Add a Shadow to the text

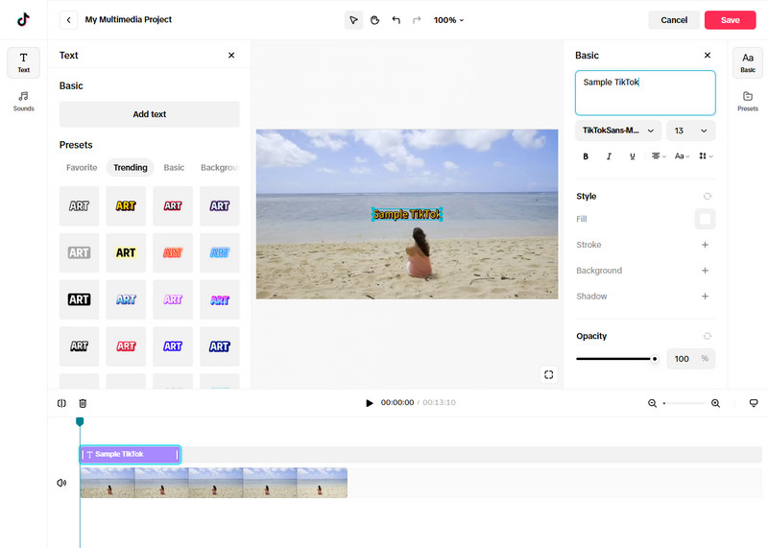click(705, 297)
